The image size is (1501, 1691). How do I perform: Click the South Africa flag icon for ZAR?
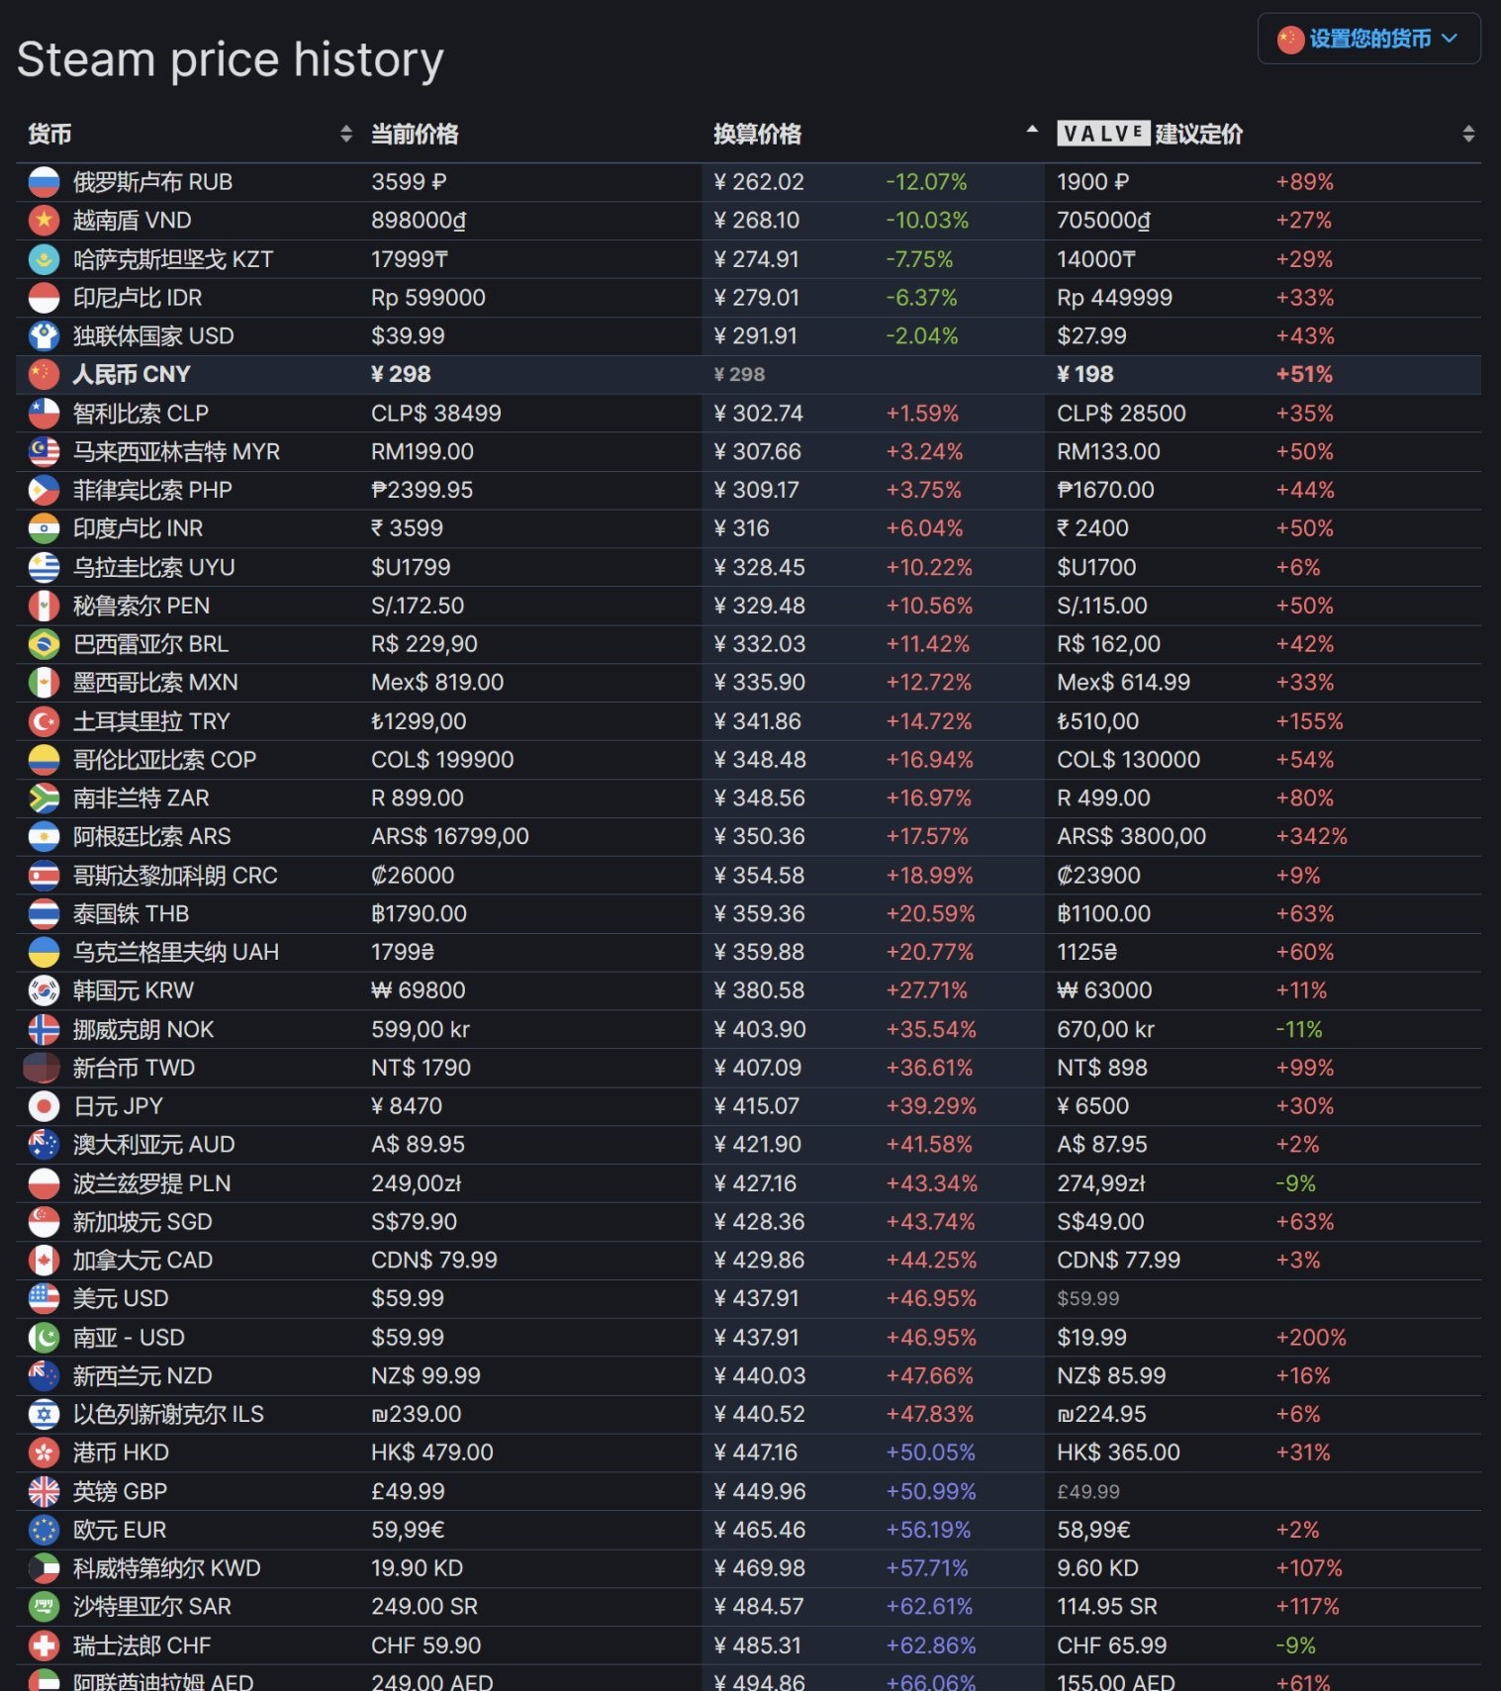[x=44, y=799]
